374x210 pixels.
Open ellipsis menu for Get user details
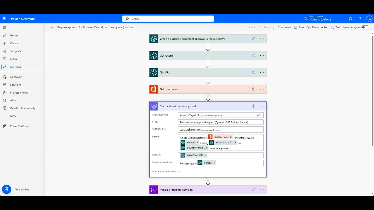(x=262, y=89)
